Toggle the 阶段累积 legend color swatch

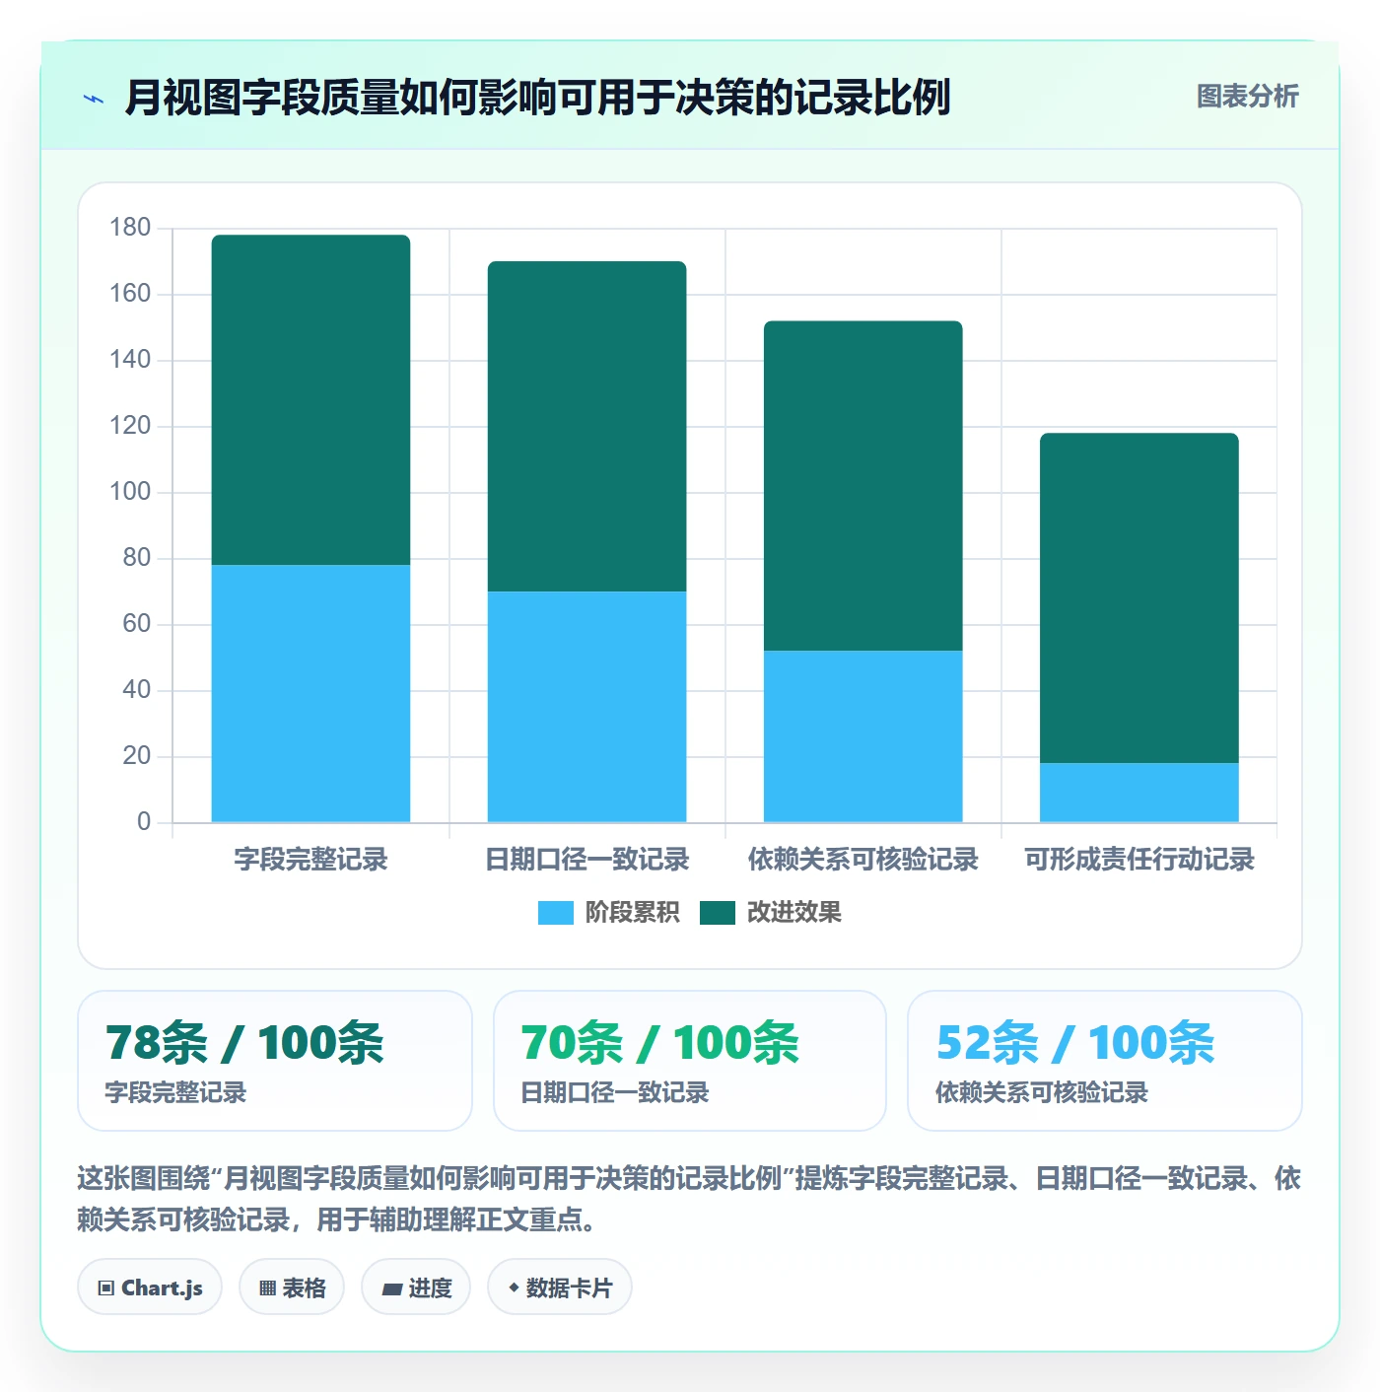pos(555,913)
